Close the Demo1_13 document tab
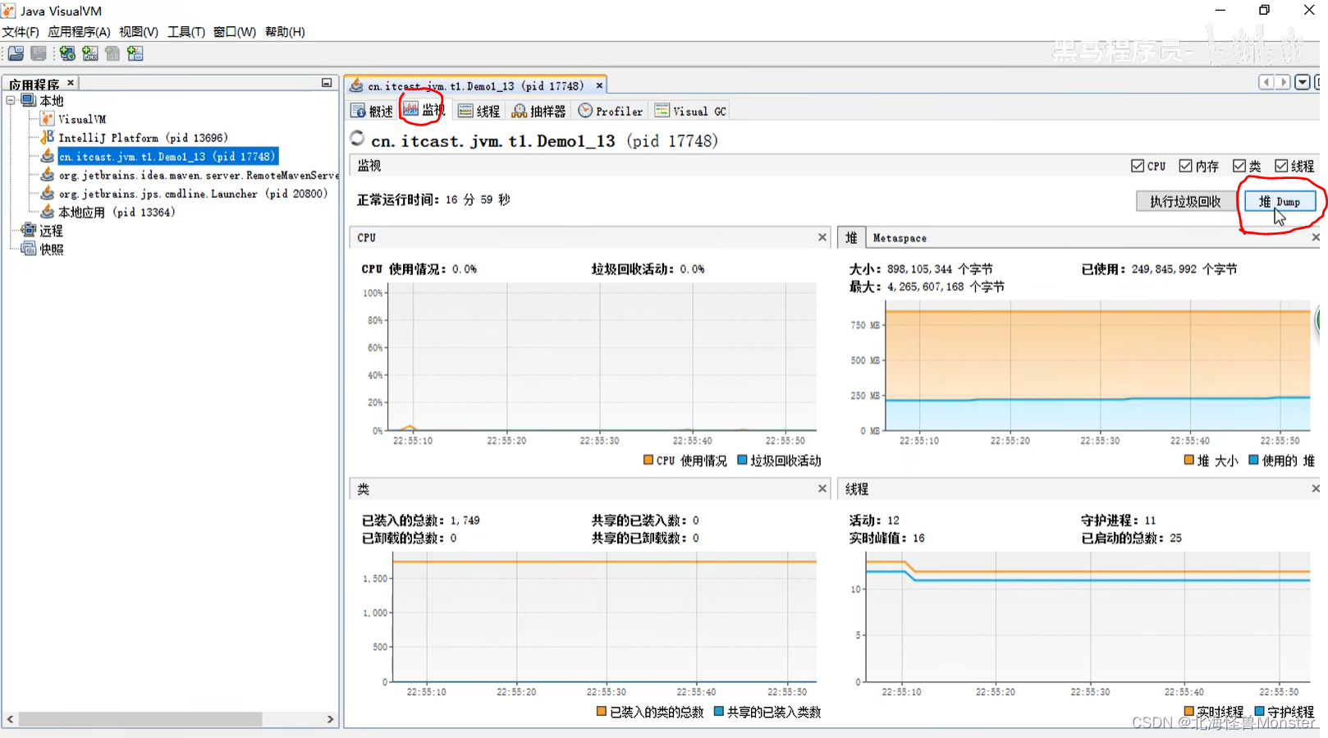1328x738 pixels. tap(599, 85)
